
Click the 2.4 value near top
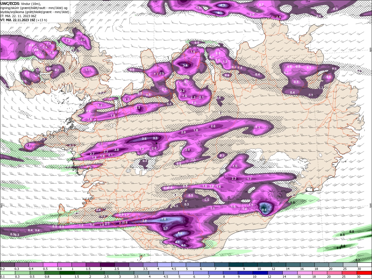pos(278,17)
